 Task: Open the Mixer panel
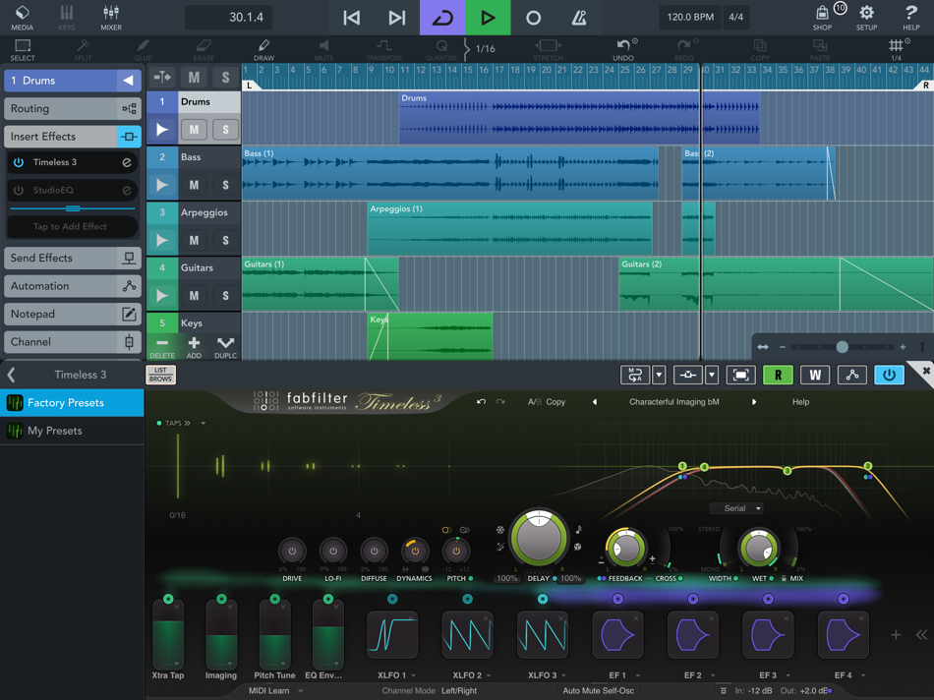[x=110, y=15]
